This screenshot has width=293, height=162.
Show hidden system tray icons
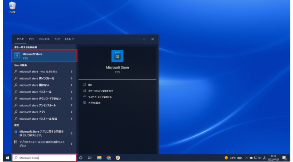(246, 158)
